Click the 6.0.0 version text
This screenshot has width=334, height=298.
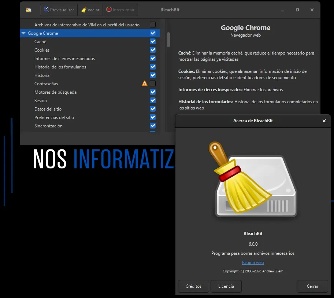[253, 244]
